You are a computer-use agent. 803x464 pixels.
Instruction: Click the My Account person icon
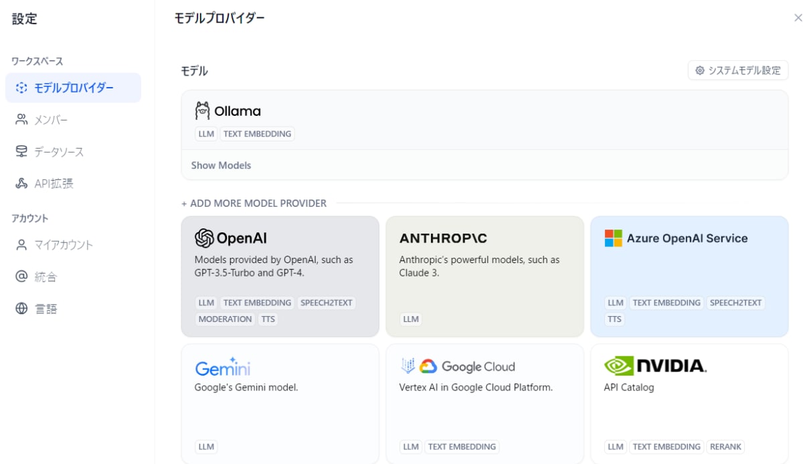click(21, 244)
